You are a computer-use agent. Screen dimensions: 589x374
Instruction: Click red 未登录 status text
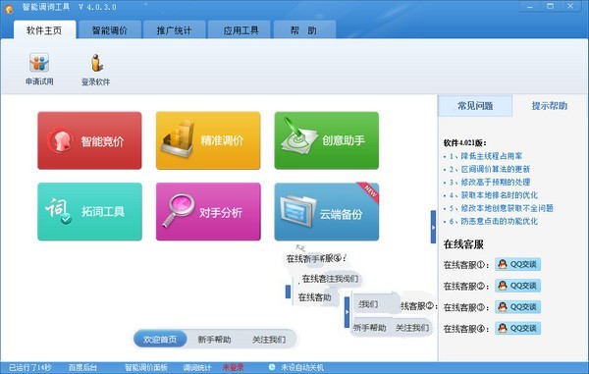click(233, 367)
